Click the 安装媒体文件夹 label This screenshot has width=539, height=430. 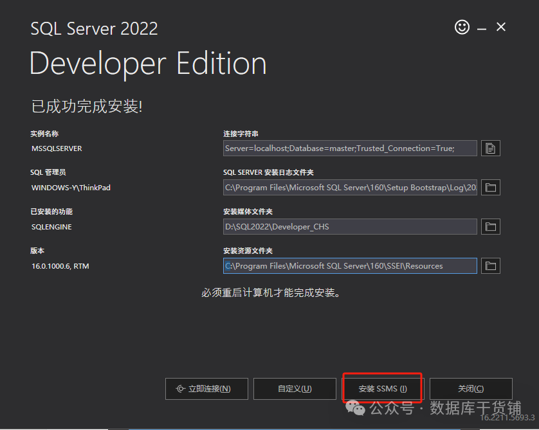(248, 211)
